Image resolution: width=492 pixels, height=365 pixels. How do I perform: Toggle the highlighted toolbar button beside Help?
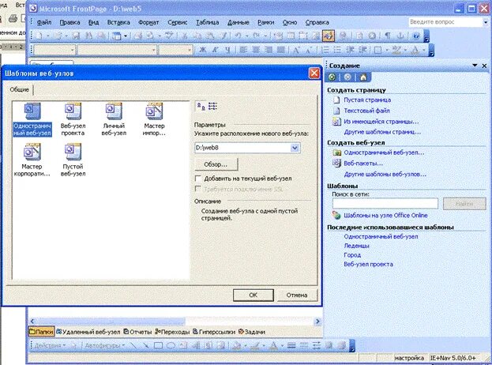tap(329, 36)
